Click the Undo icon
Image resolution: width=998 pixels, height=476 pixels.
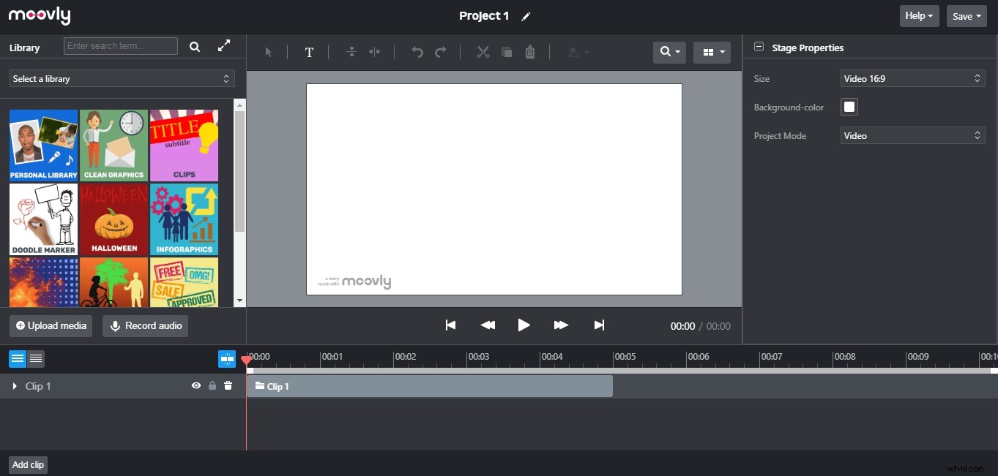pyautogui.click(x=417, y=52)
